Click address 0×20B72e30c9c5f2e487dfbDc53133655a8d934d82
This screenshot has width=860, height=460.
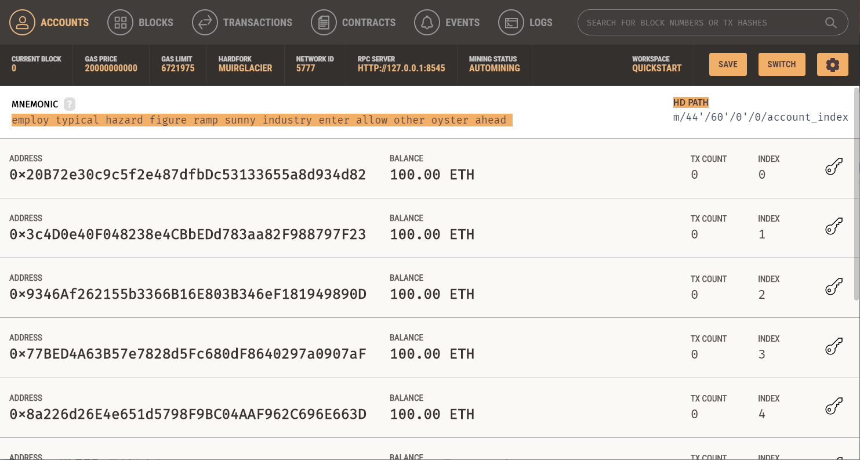(188, 175)
